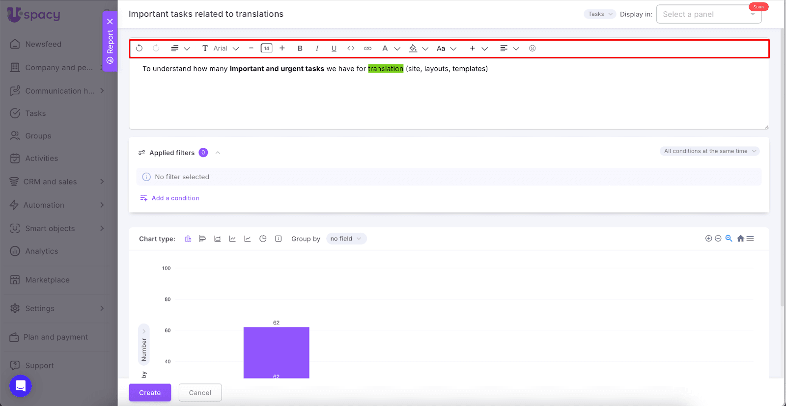The image size is (786, 406).
Task: Open the emoji picker in the toolbar
Action: click(532, 48)
